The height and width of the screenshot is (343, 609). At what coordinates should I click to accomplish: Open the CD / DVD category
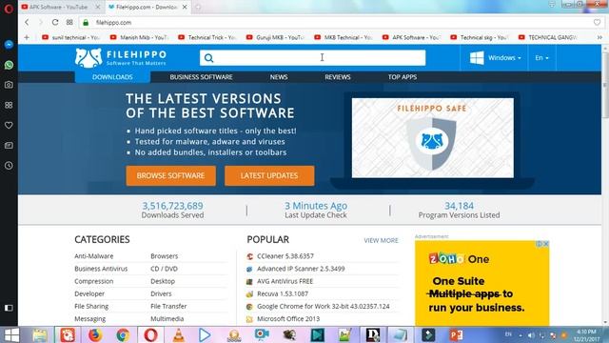pos(165,269)
